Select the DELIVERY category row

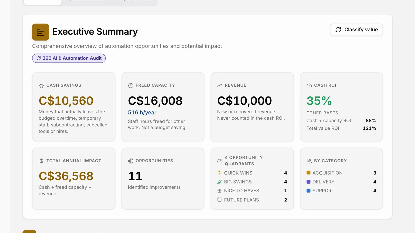(341, 182)
